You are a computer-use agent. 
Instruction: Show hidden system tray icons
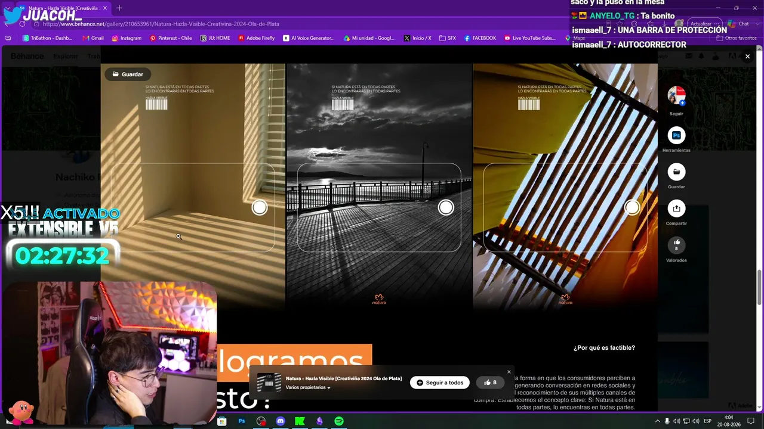click(657, 421)
